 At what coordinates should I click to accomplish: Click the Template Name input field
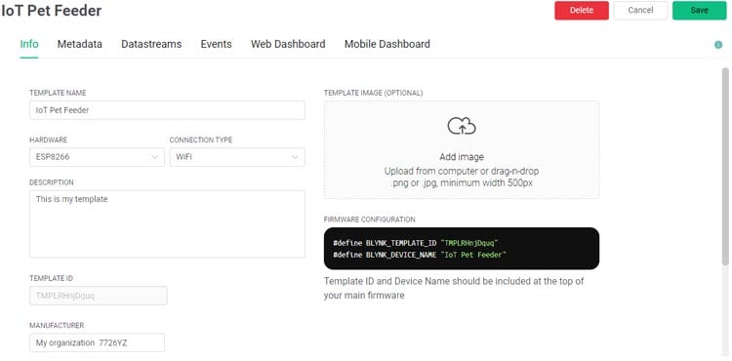click(x=167, y=110)
